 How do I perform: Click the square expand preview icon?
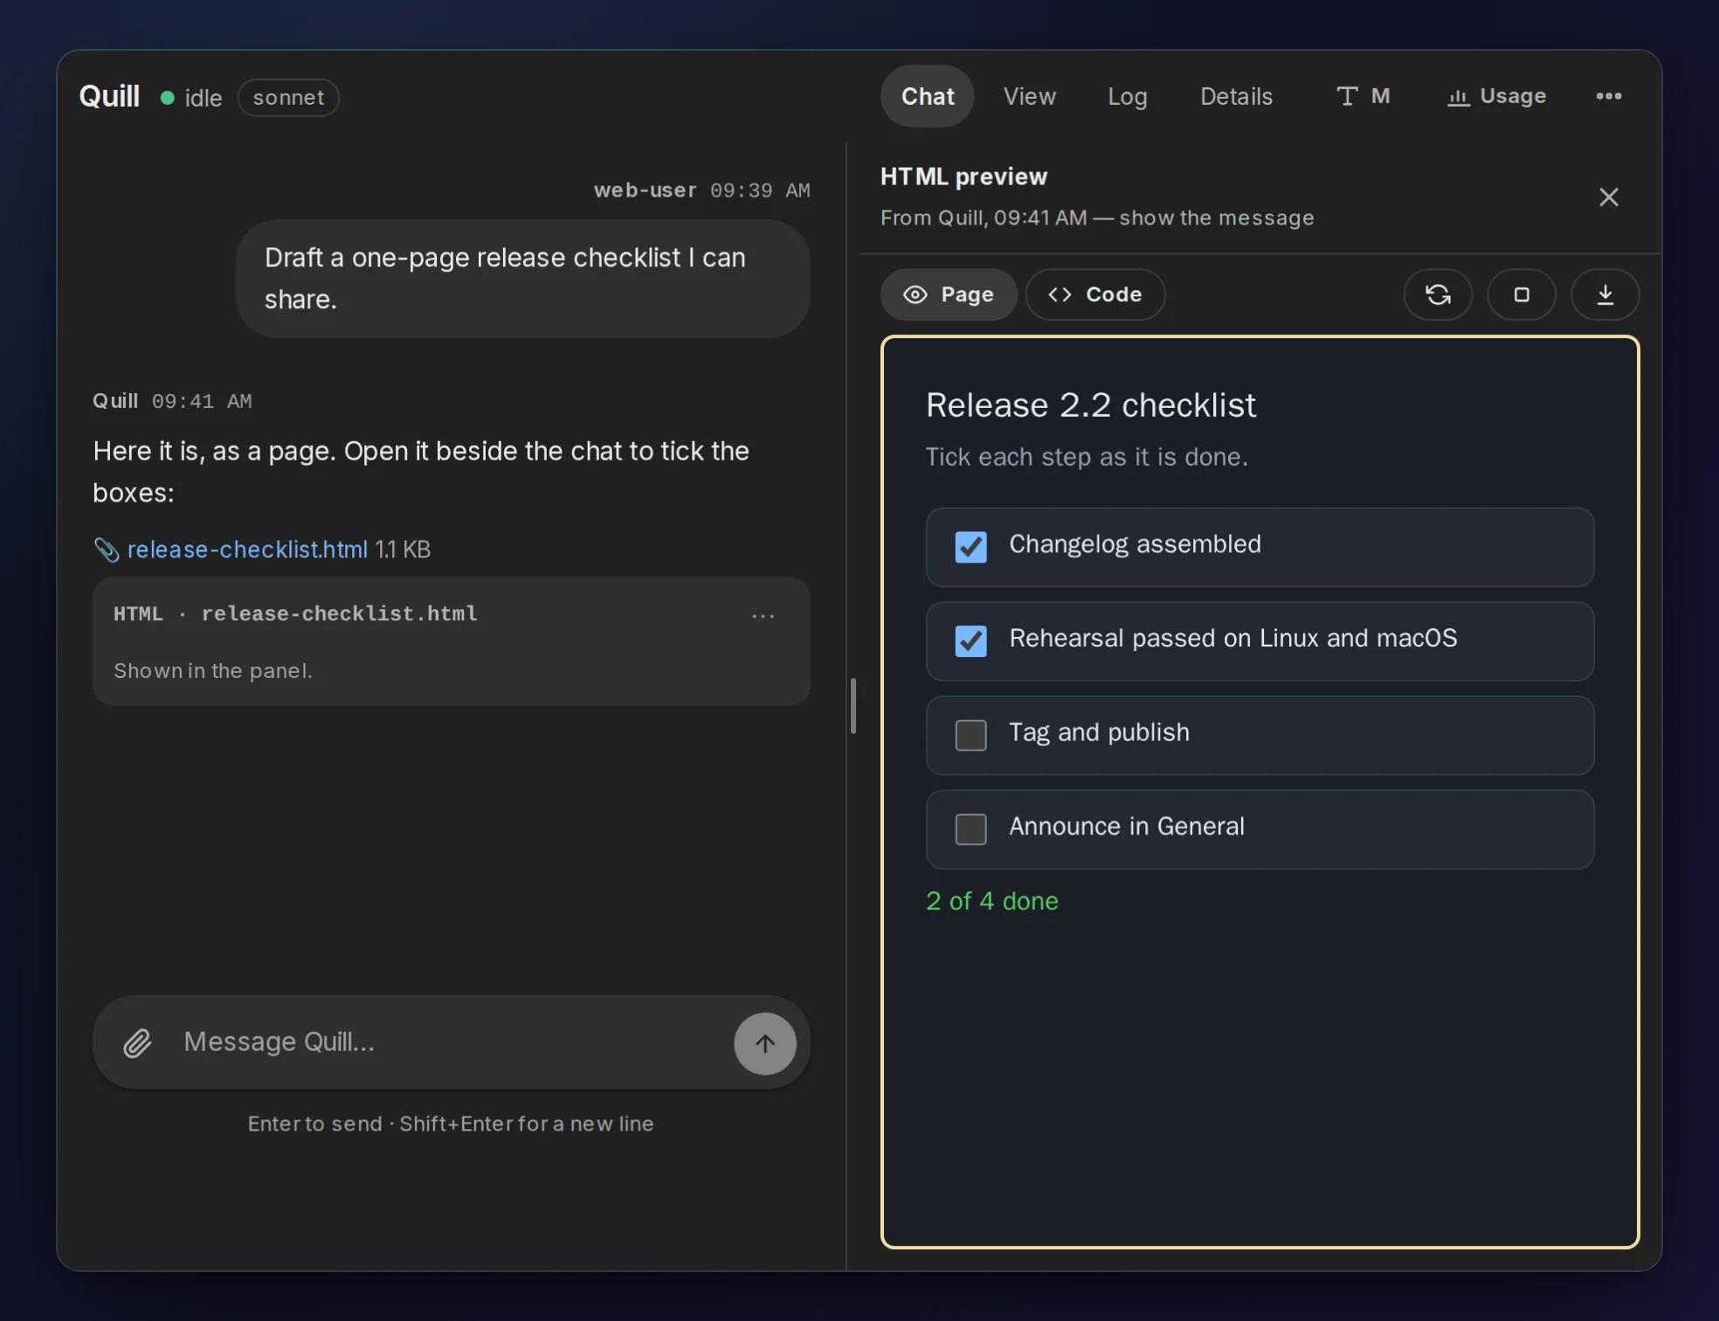1522,294
